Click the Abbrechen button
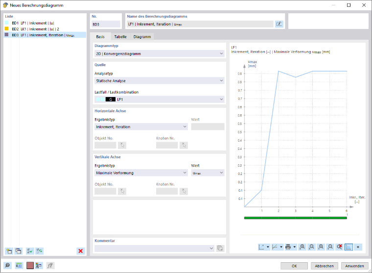 pyautogui.click(x=325, y=266)
